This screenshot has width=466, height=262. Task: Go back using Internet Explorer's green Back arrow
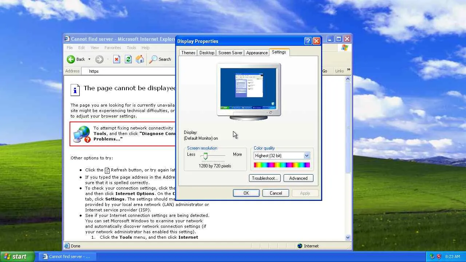point(71,59)
